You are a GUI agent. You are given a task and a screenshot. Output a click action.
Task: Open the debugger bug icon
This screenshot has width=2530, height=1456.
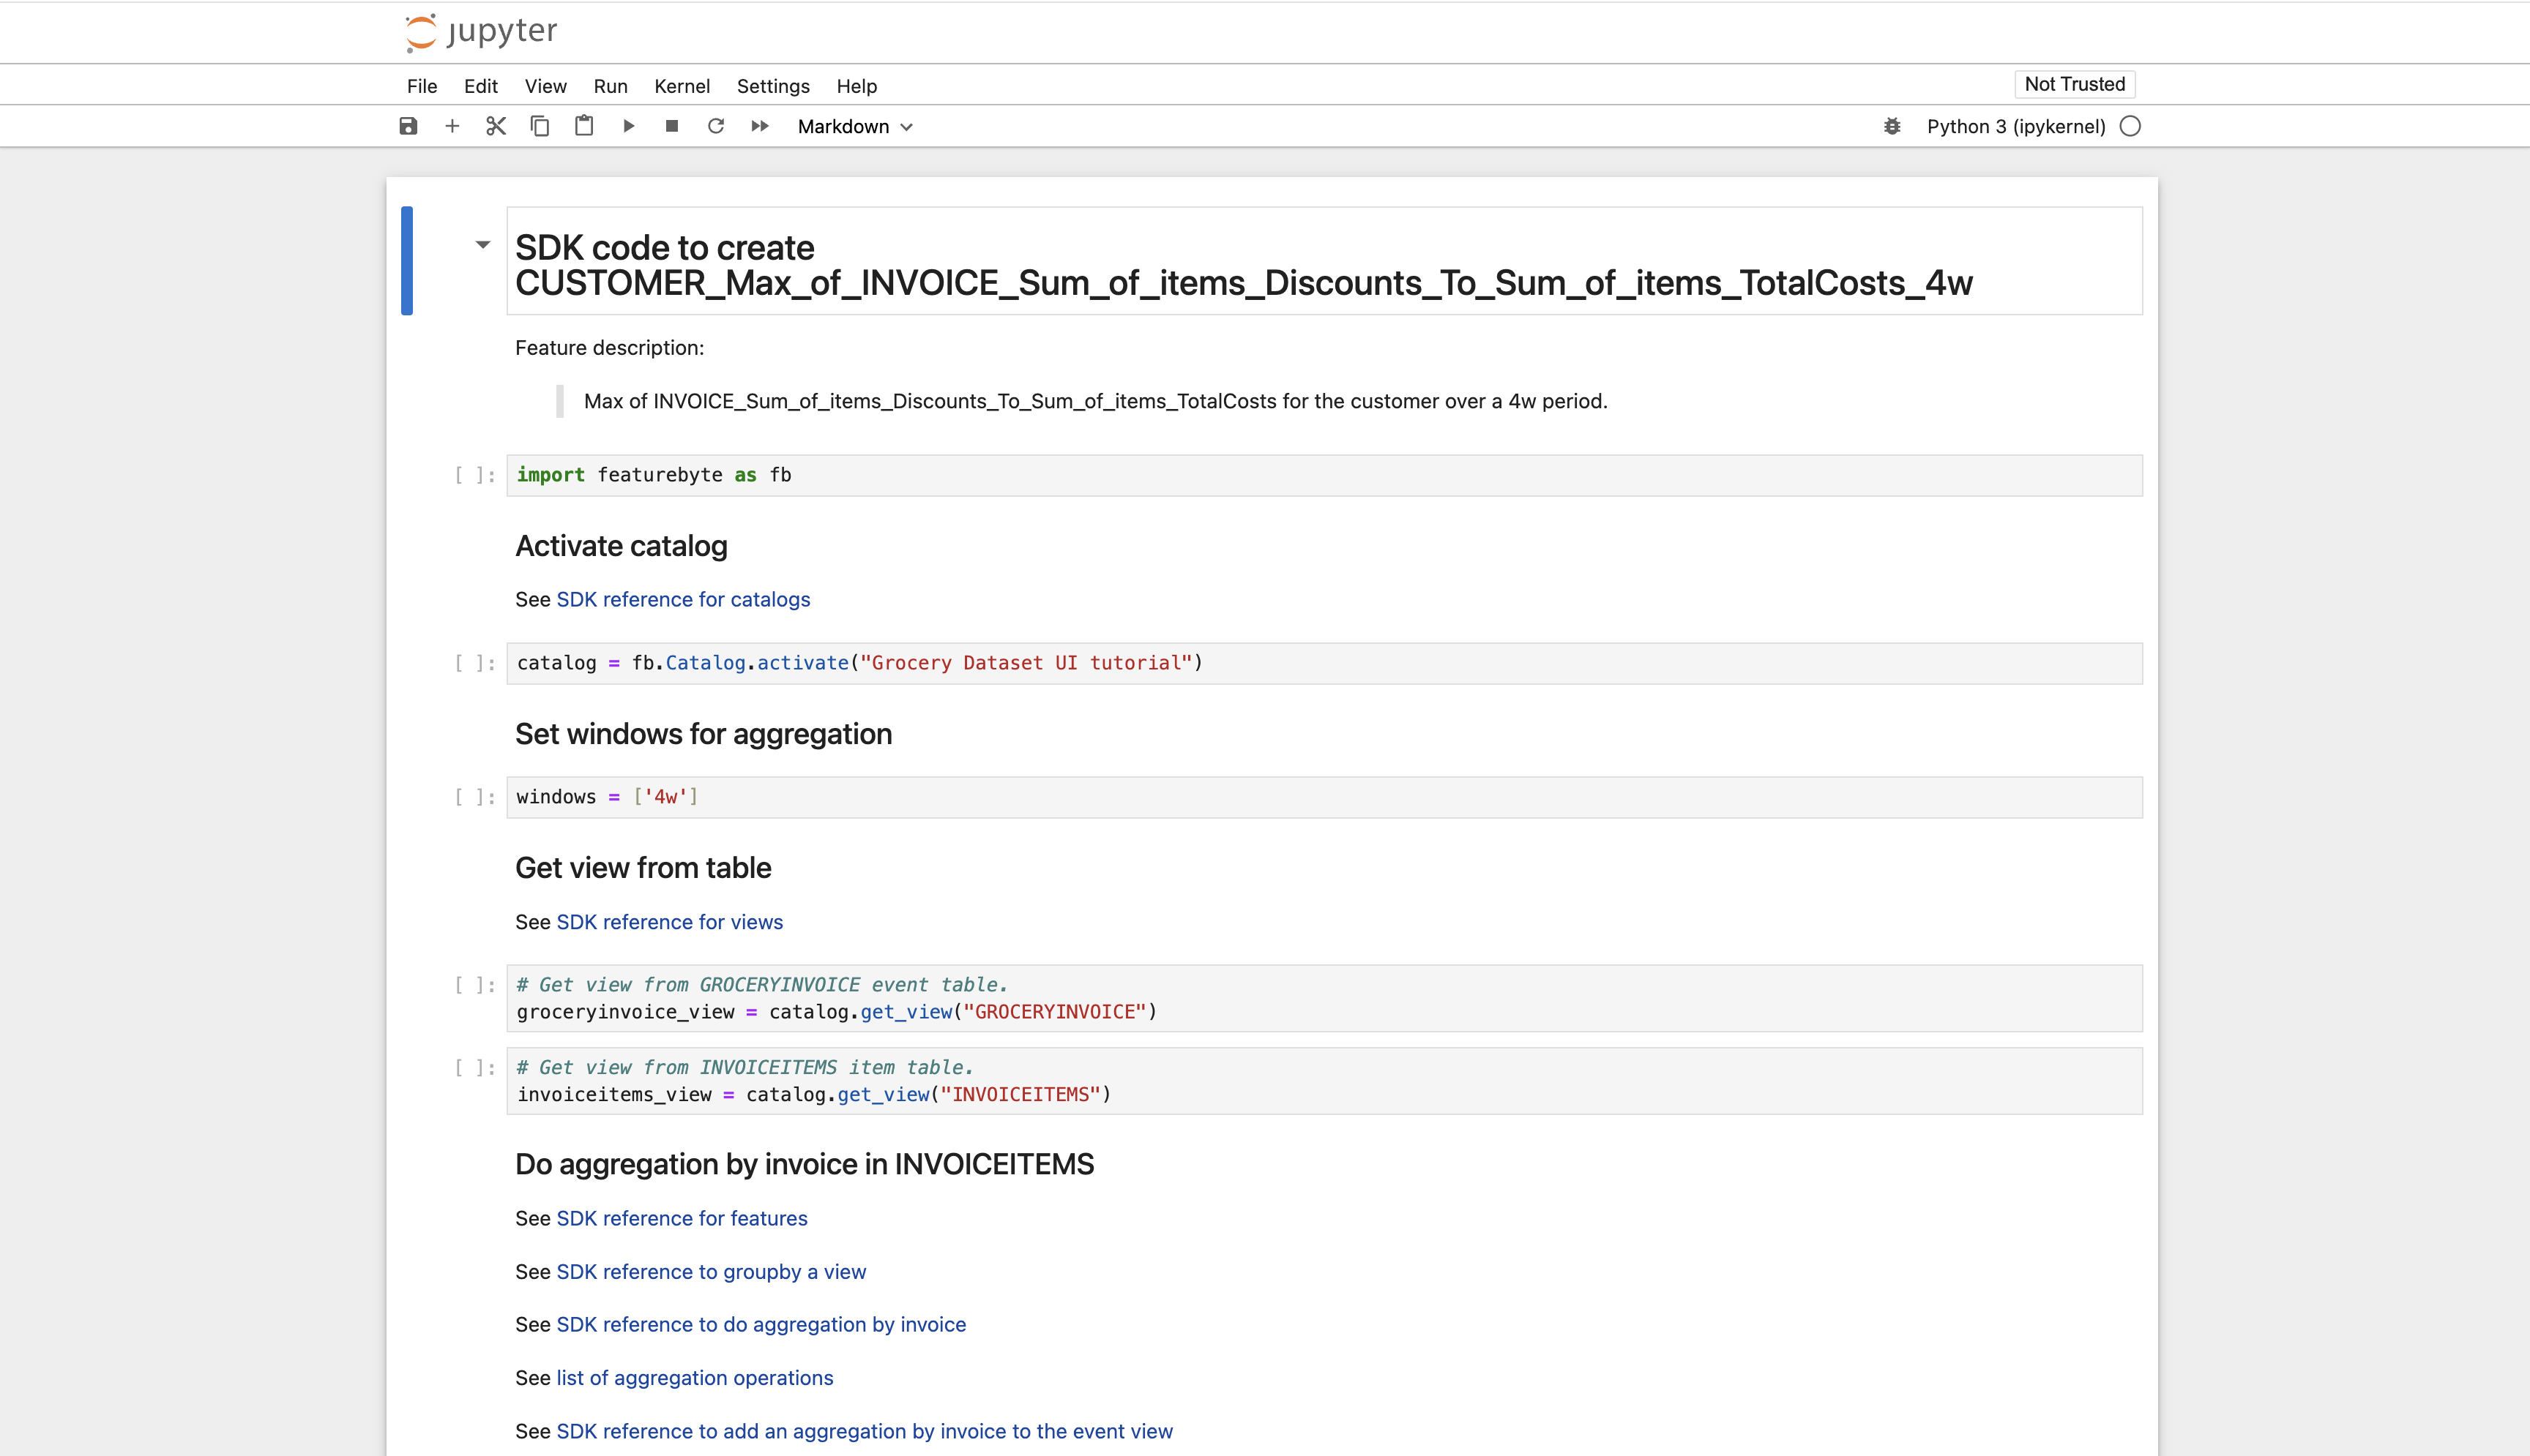coord(1892,126)
